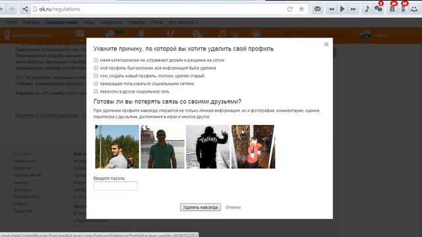Check 'прекращаю пользоваться социальными сетями' reason

[x=96, y=84]
